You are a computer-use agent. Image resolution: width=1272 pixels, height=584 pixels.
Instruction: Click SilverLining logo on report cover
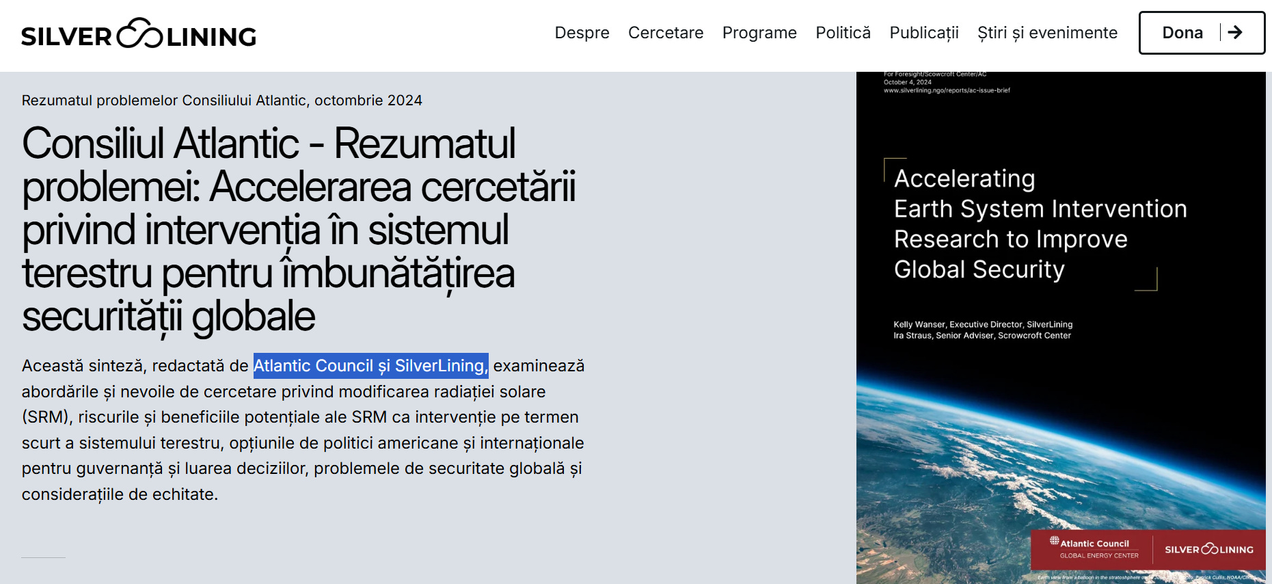1209,549
